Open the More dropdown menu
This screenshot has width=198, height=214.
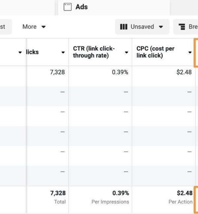[x=34, y=27]
